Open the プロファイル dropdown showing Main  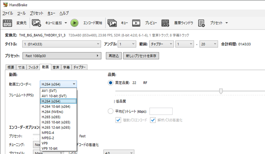tap(48, 152)
